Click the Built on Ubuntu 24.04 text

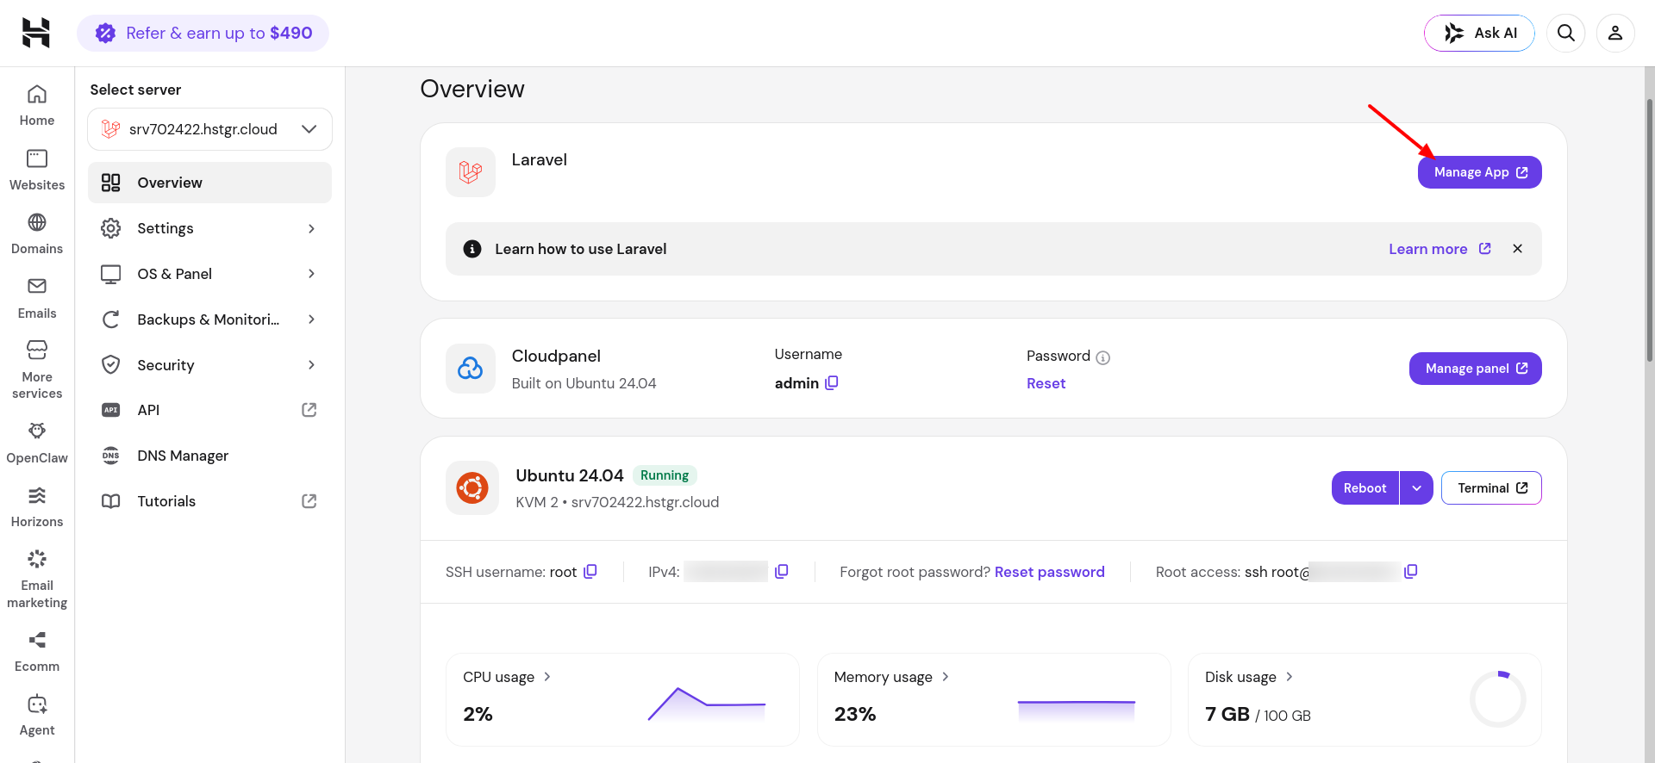coord(584,383)
